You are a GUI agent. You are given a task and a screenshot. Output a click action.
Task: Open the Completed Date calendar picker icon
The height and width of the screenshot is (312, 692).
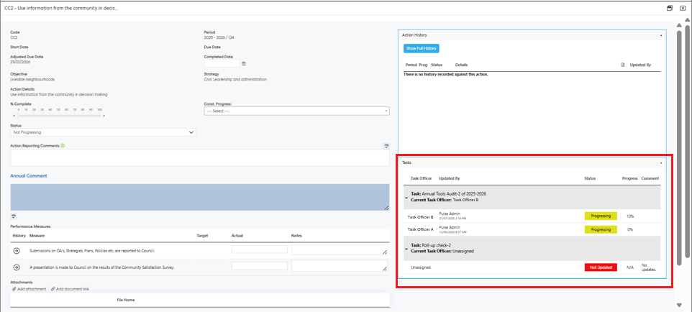244,63
